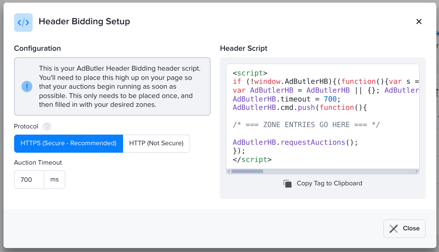Click Copy Tag to Clipboard
Viewport: 439px width, 252px height.
[329, 184]
